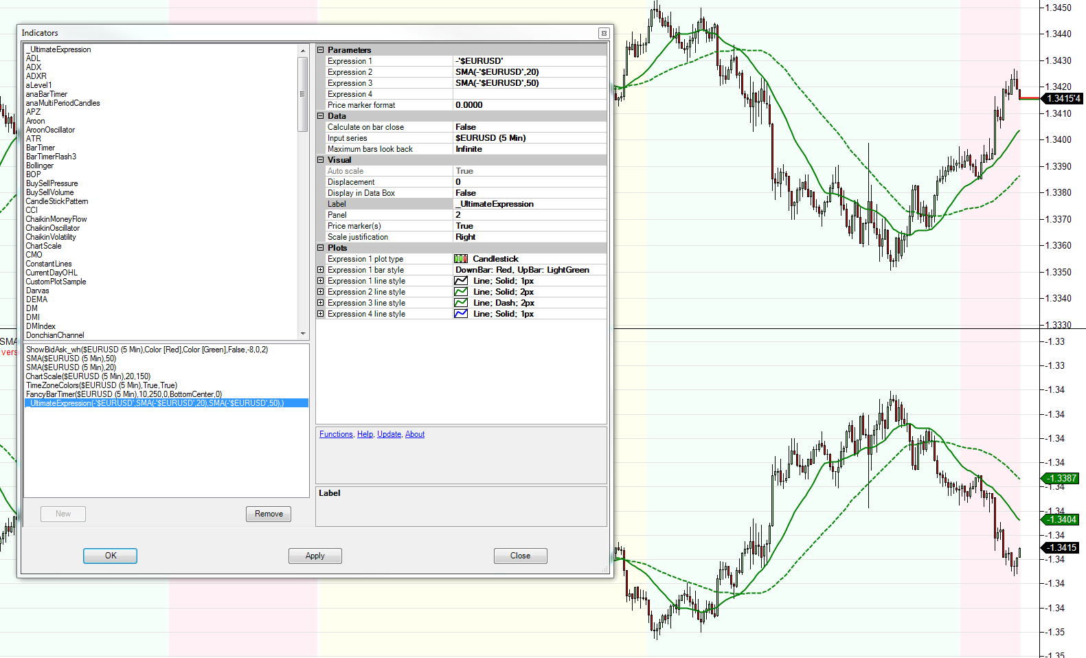Select ATR in the indicator list

[x=34, y=139]
